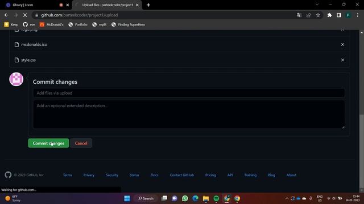Viewport: 364px width, 204px height.
Task: Open the About footer link
Action: 291,175
